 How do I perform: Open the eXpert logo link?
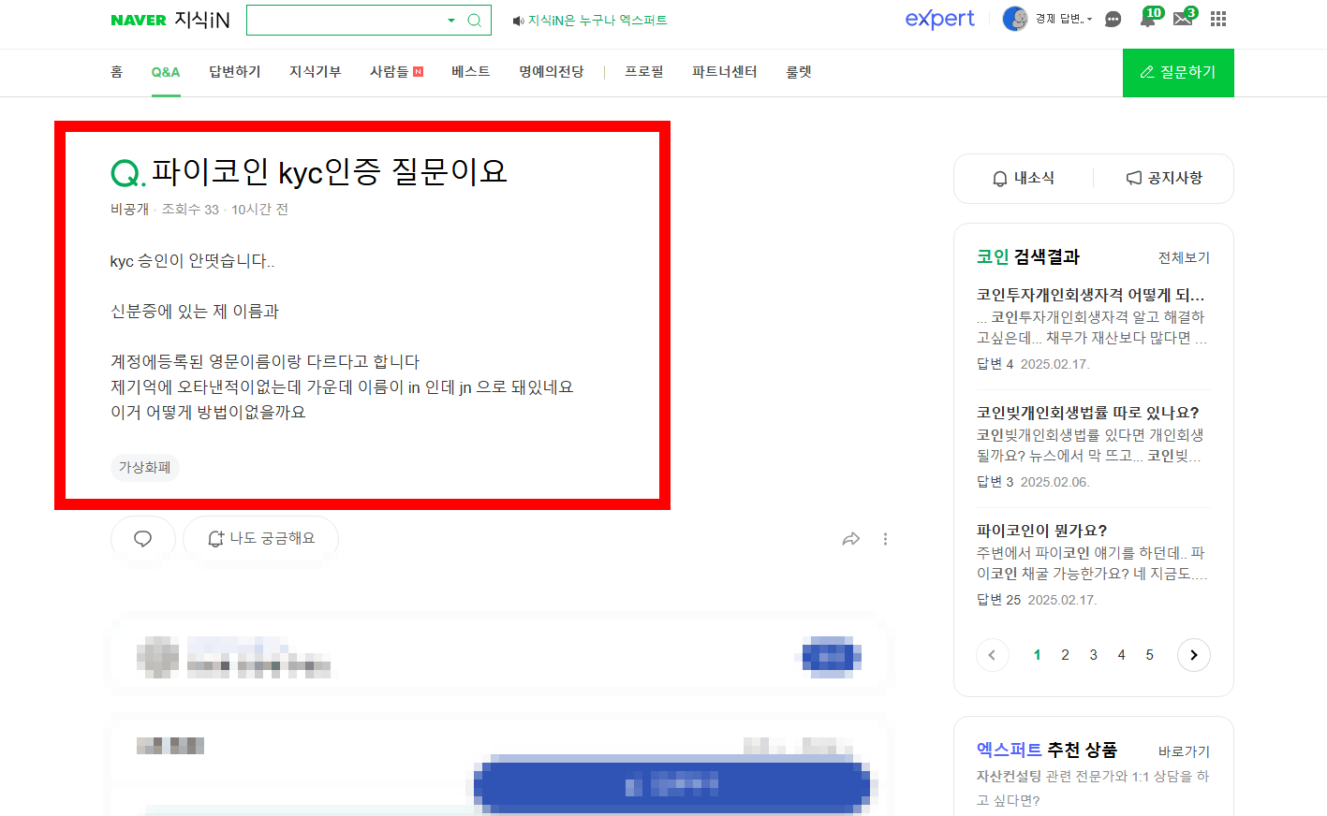(939, 19)
